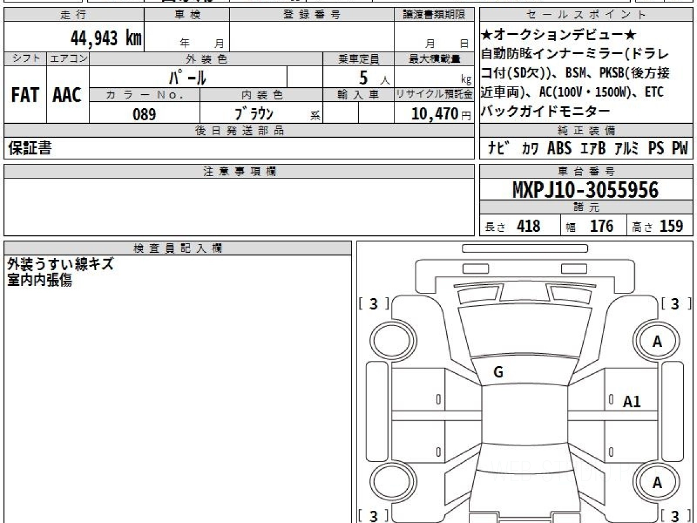The height and width of the screenshot is (523, 697).
Task: Select the ブラウン interior color cell
Action: [261, 114]
